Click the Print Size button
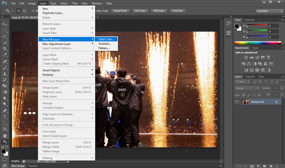Viewport: 285px width, 168px height. 178,11
